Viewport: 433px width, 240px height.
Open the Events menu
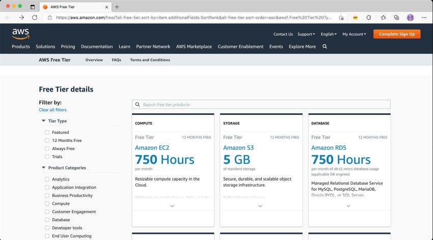point(276,47)
